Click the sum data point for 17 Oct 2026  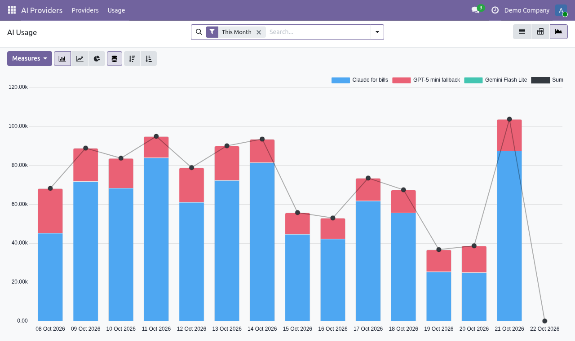click(368, 178)
